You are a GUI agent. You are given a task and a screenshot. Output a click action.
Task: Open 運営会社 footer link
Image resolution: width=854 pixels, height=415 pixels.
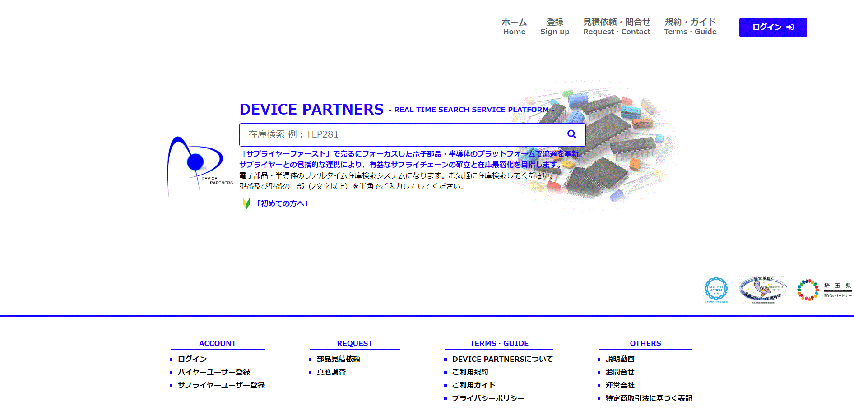[x=620, y=385]
